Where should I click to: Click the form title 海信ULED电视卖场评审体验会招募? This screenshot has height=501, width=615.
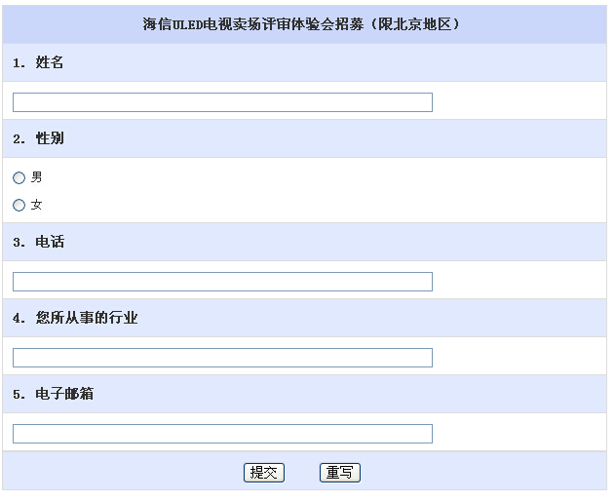pos(251,24)
